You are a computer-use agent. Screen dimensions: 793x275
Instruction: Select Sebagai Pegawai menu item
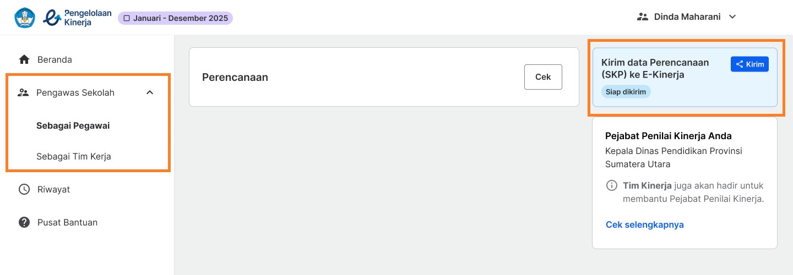point(73,125)
